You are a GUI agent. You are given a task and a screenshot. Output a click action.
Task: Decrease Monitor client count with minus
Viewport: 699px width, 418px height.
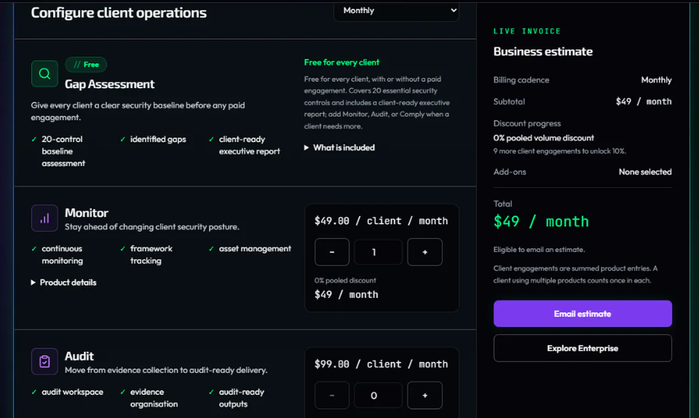[332, 252]
